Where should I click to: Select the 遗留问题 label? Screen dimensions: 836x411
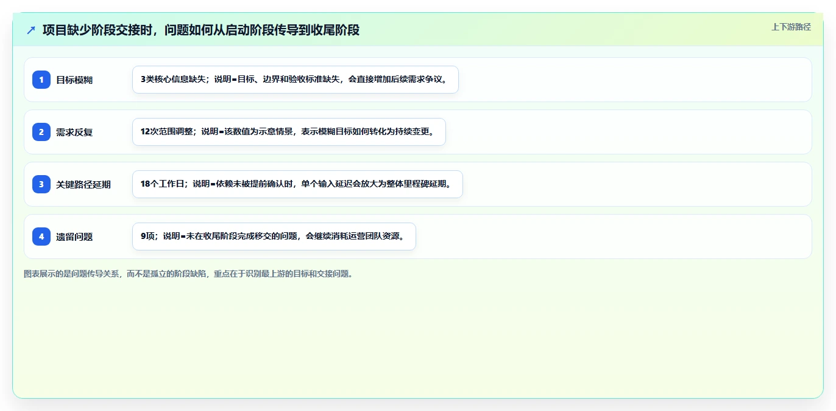point(74,237)
